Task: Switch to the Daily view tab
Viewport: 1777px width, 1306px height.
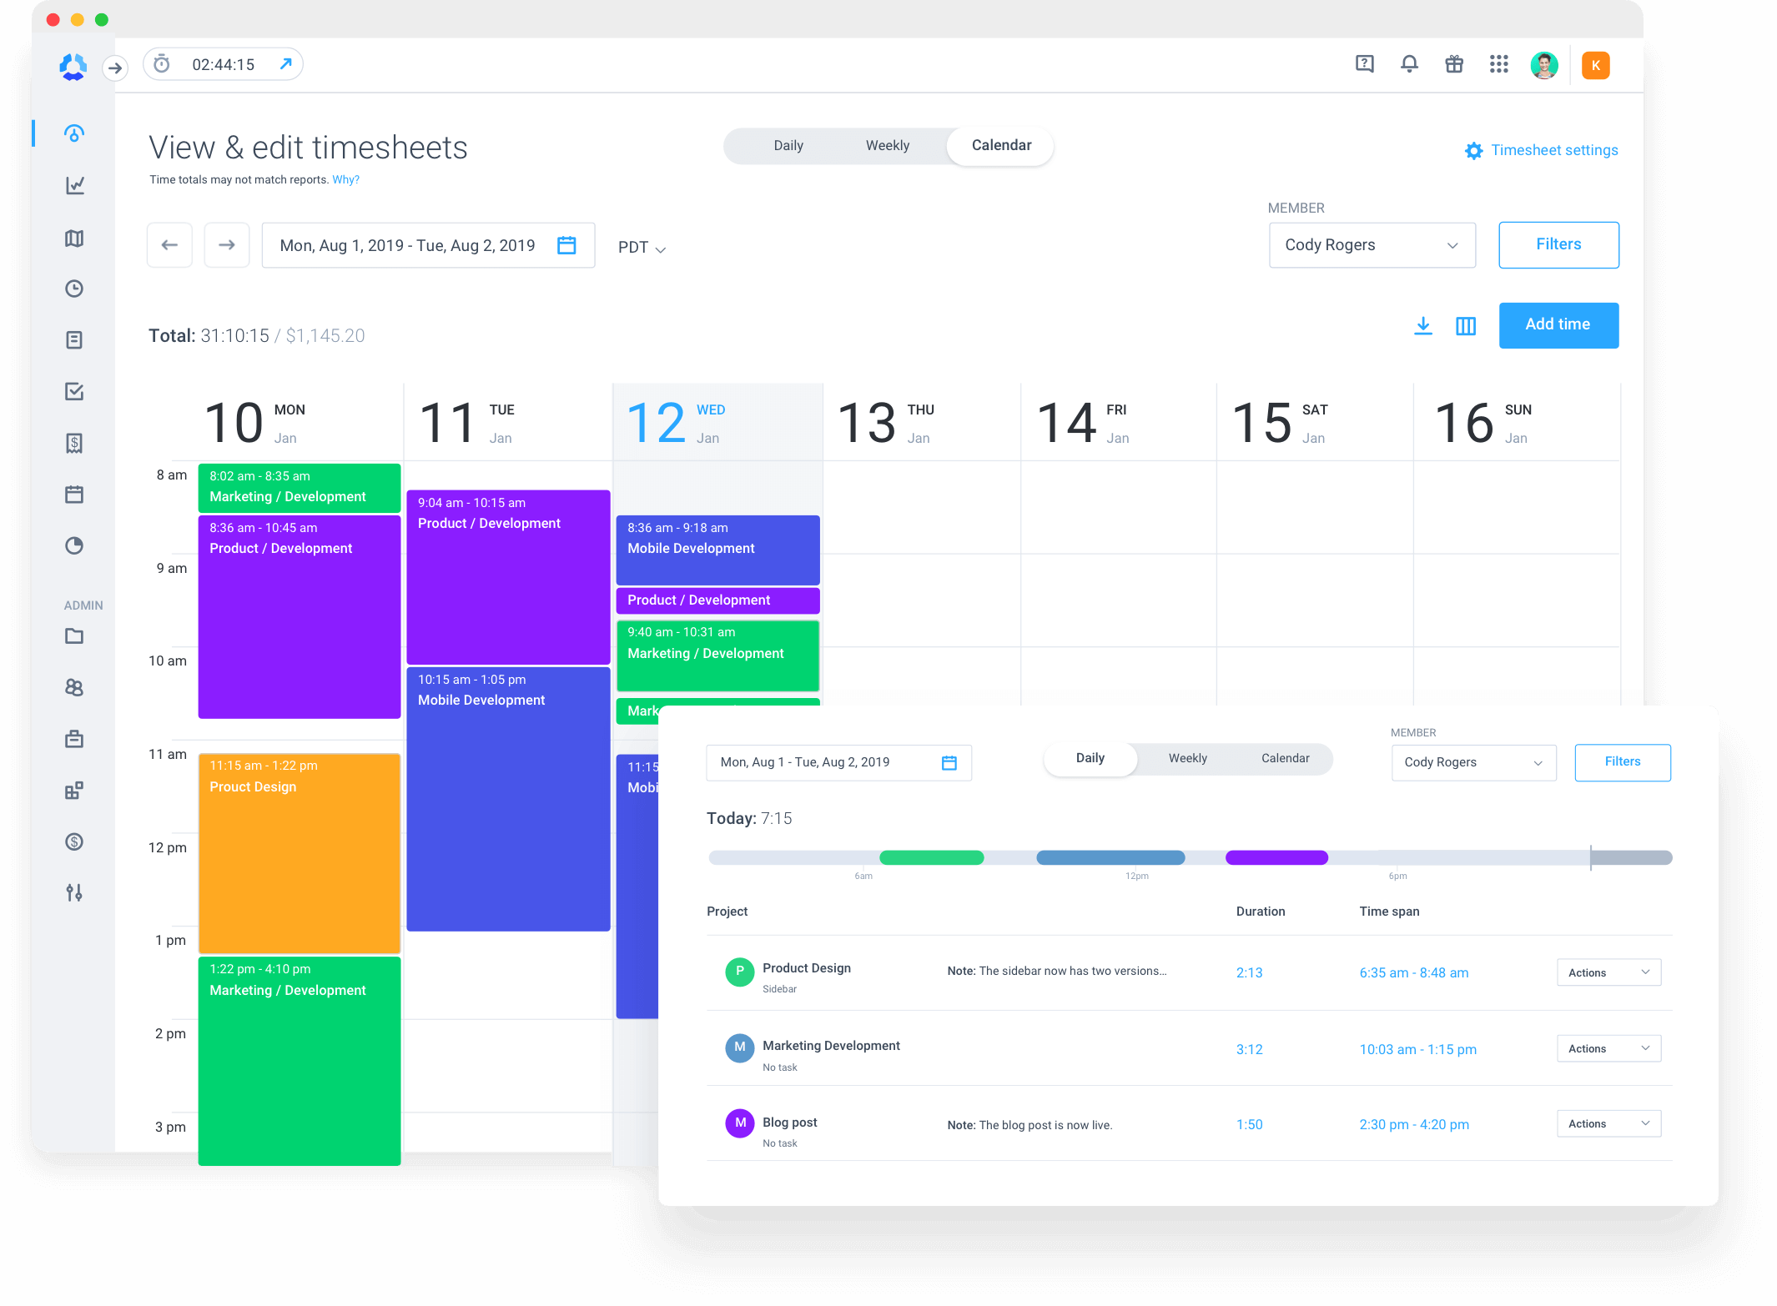Action: (x=788, y=146)
